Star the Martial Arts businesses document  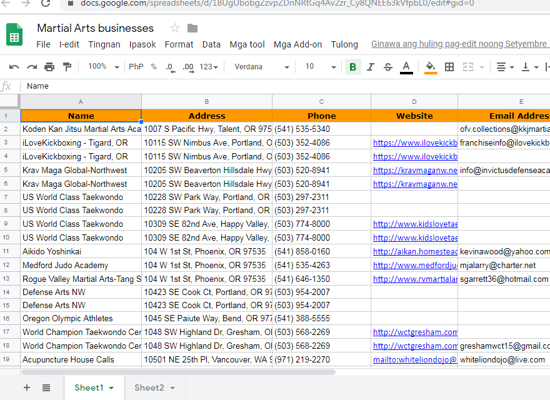click(175, 28)
